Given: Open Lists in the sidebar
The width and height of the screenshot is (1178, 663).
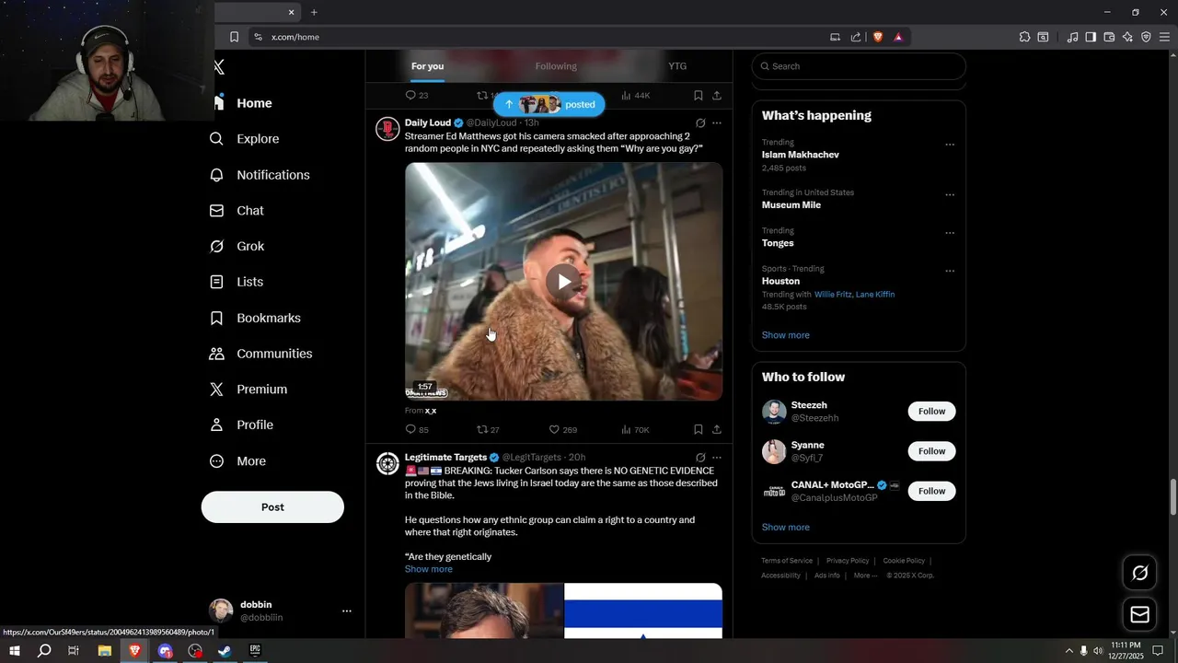Looking at the screenshot, I should click(236, 282).
